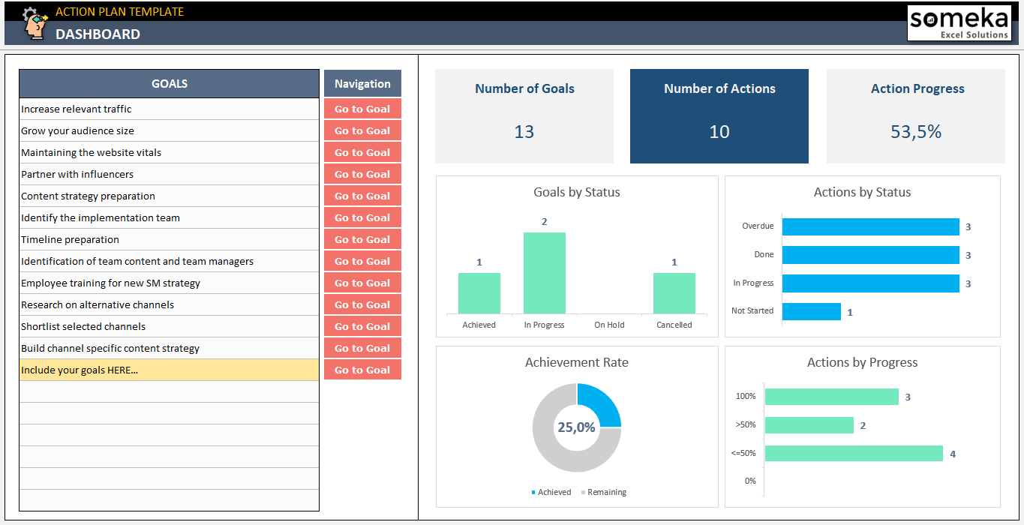Click the Overdue bar in Actions by Status

pos(870,226)
